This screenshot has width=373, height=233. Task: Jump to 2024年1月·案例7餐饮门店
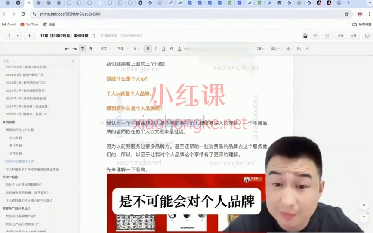coord(25,75)
